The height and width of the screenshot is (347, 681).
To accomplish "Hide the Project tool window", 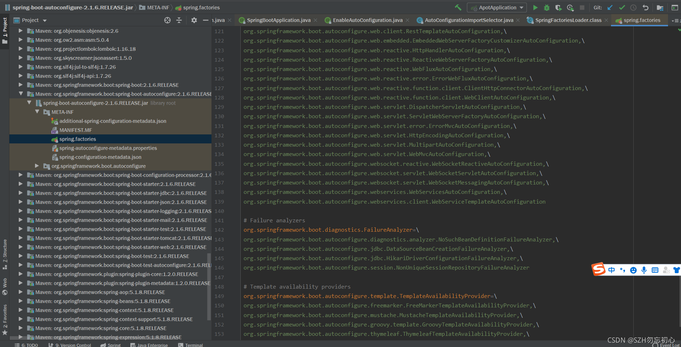I will click(x=206, y=20).
